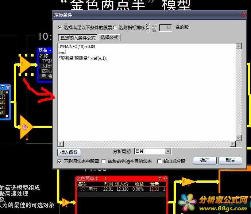Open the 分析周期 dropdown showing 日线
The width and height of the screenshot is (251, 214).
point(168,151)
